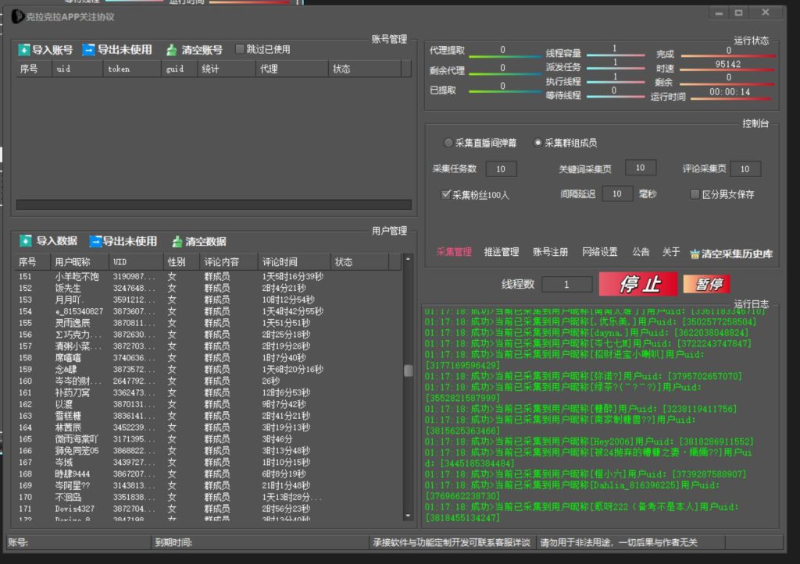Screen dimensions: 800x564
Task: Tick the 区分男女保存 checkbox
Action: [695, 194]
